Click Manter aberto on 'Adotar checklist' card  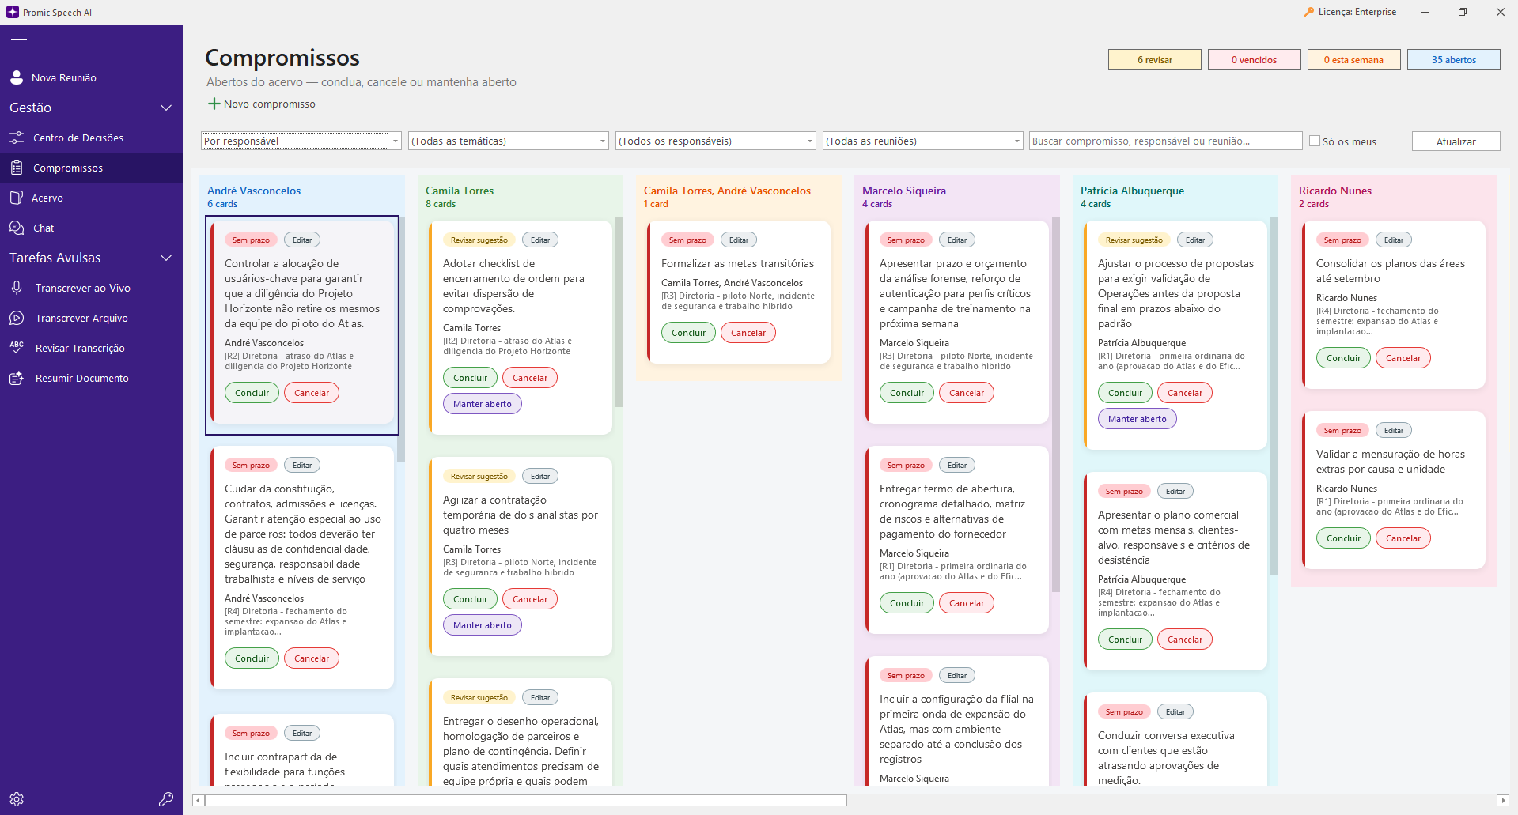[x=483, y=404]
